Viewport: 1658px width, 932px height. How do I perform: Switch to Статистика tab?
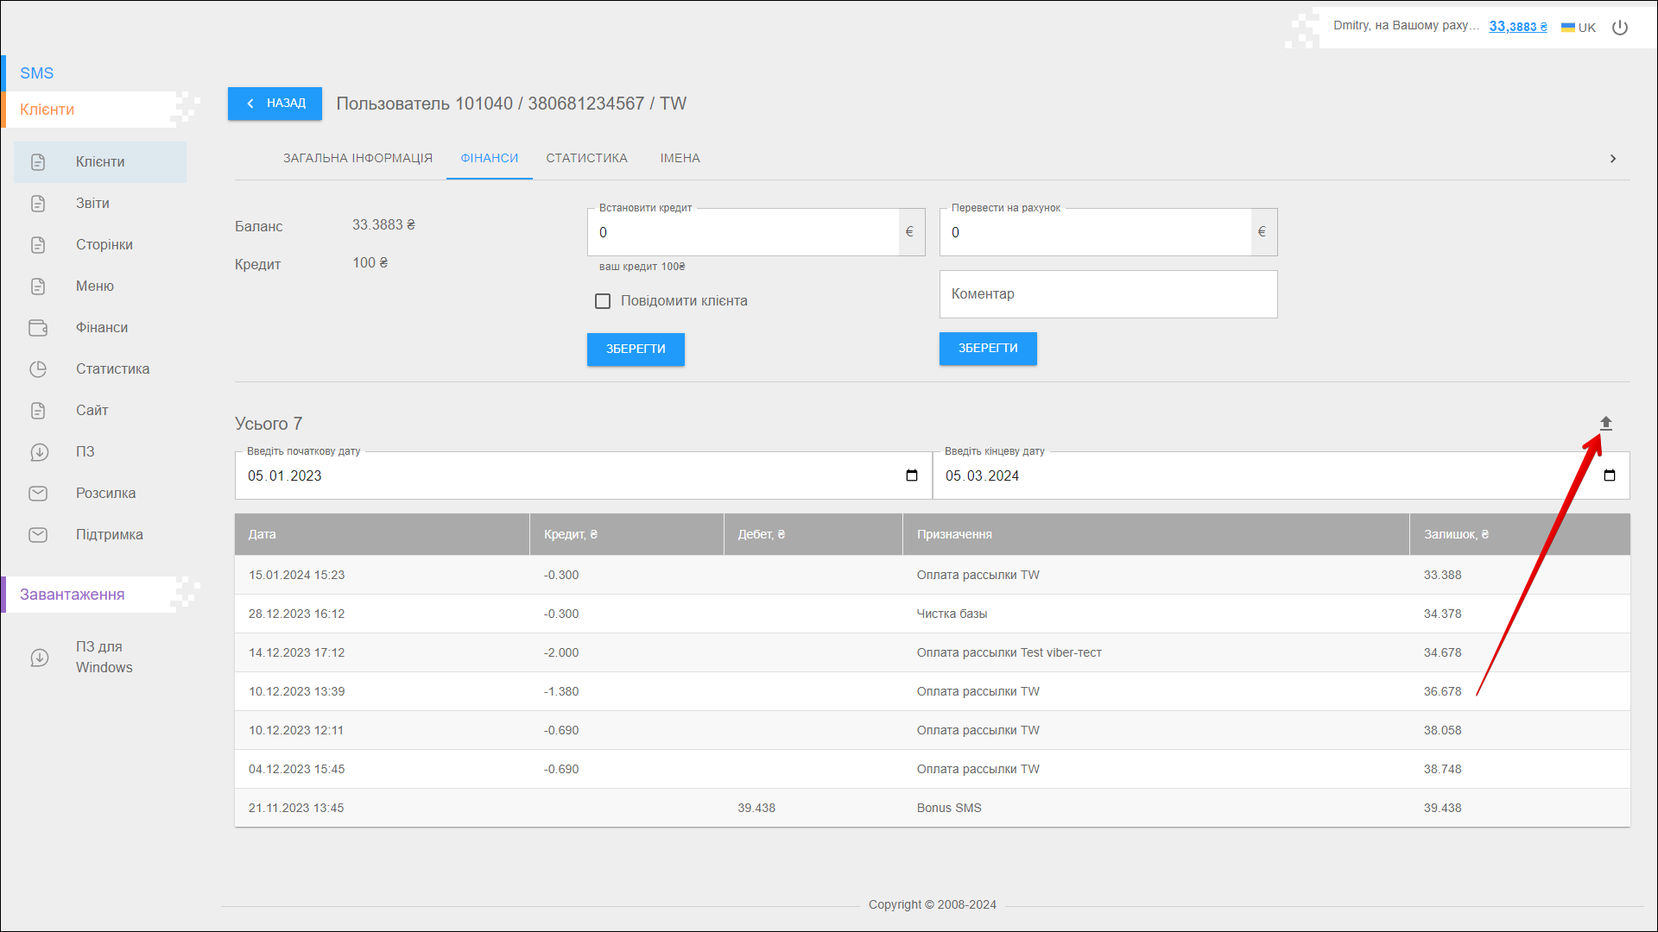586,159
